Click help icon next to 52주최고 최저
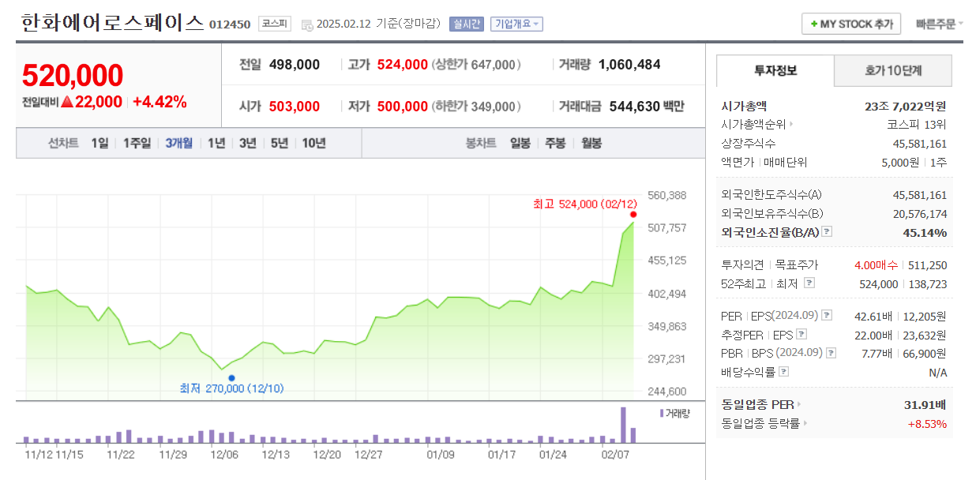The image size is (976, 480). 809,283
